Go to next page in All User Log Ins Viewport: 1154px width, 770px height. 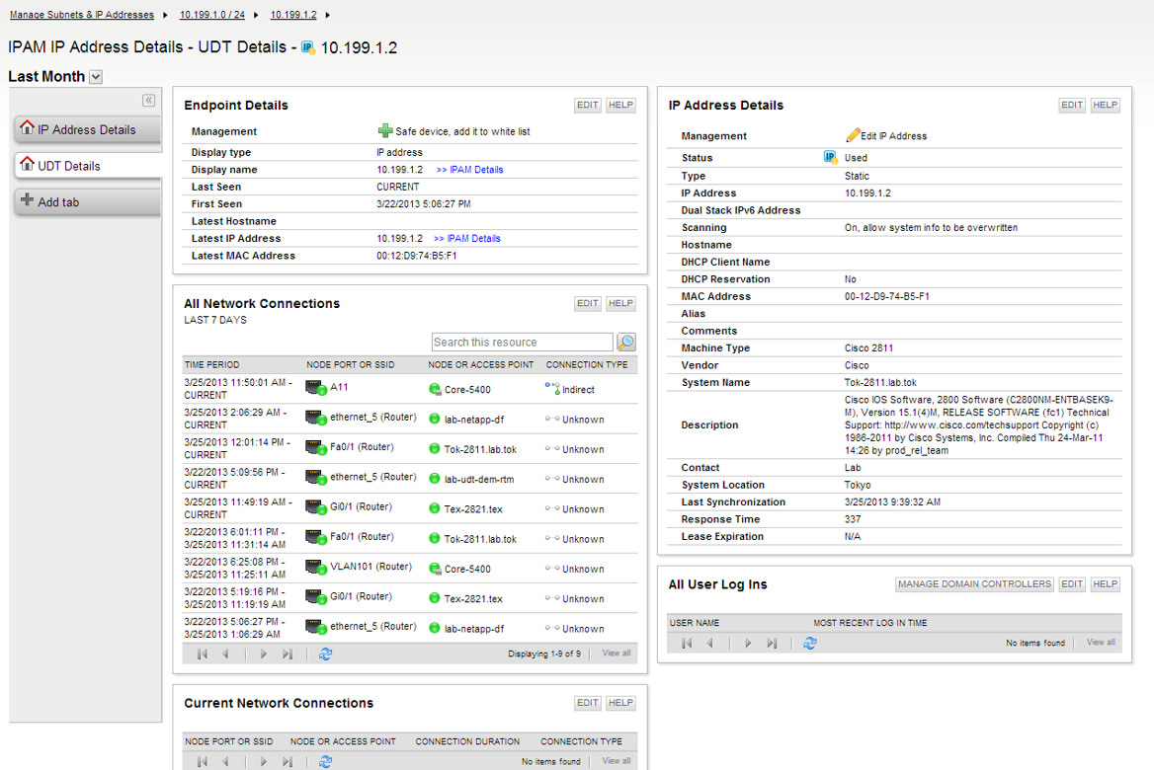click(748, 644)
